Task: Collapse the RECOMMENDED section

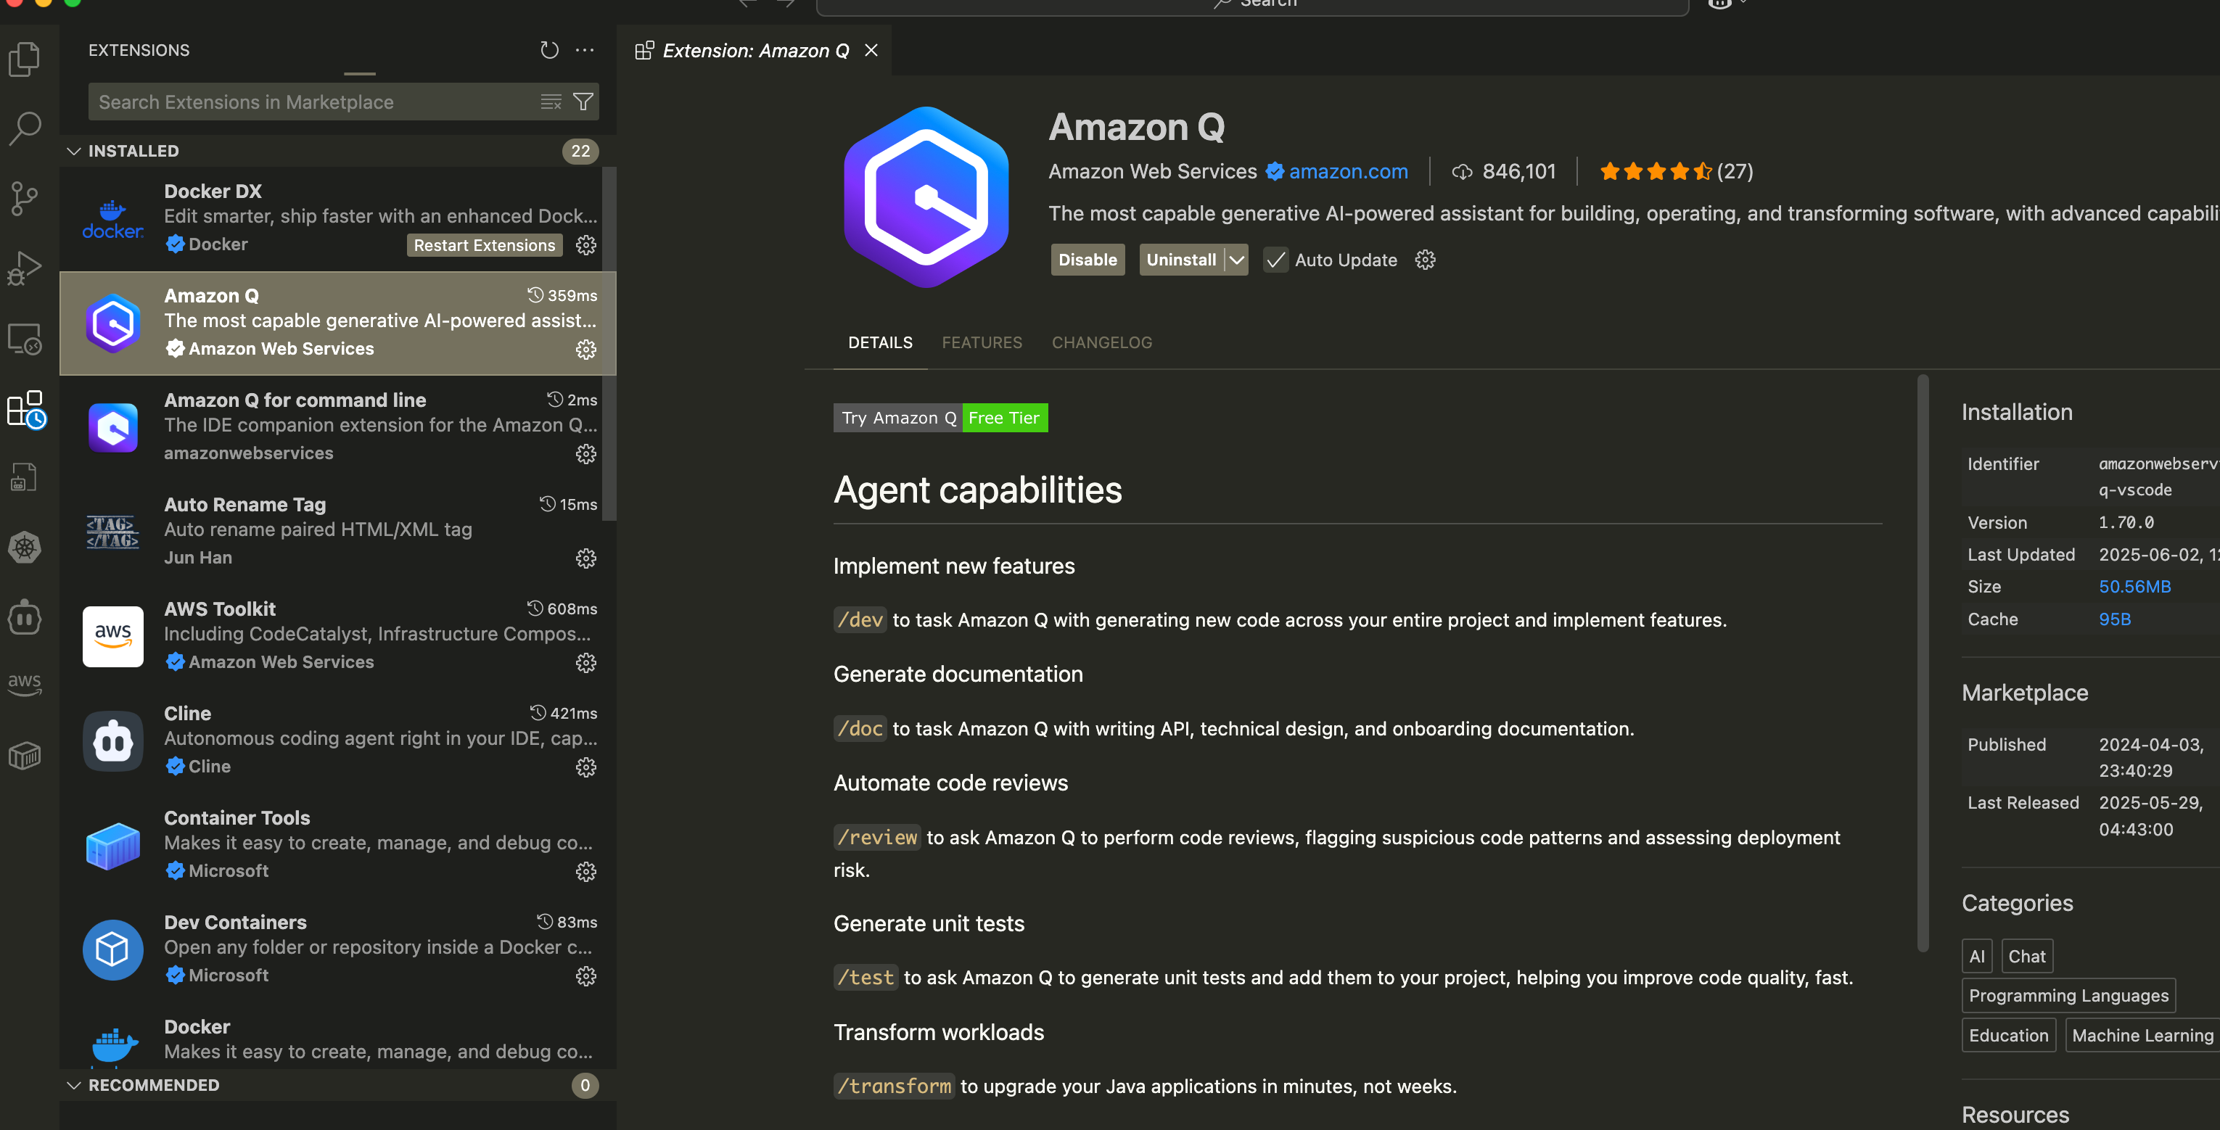Action: pos(74,1085)
